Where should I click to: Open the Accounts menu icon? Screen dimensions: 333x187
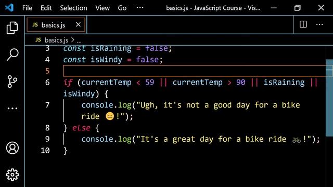pos(12,148)
